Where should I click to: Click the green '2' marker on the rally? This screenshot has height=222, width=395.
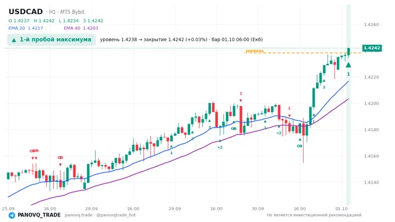[x=324, y=88]
